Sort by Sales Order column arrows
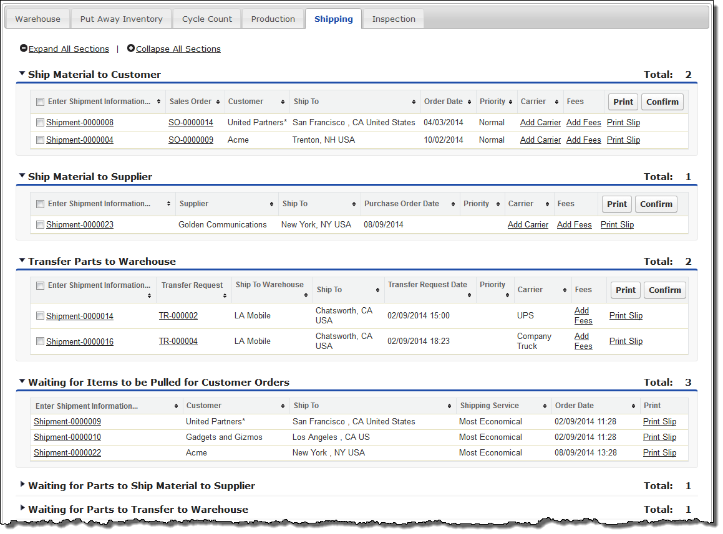The height and width of the screenshot is (534, 723). pos(219,102)
